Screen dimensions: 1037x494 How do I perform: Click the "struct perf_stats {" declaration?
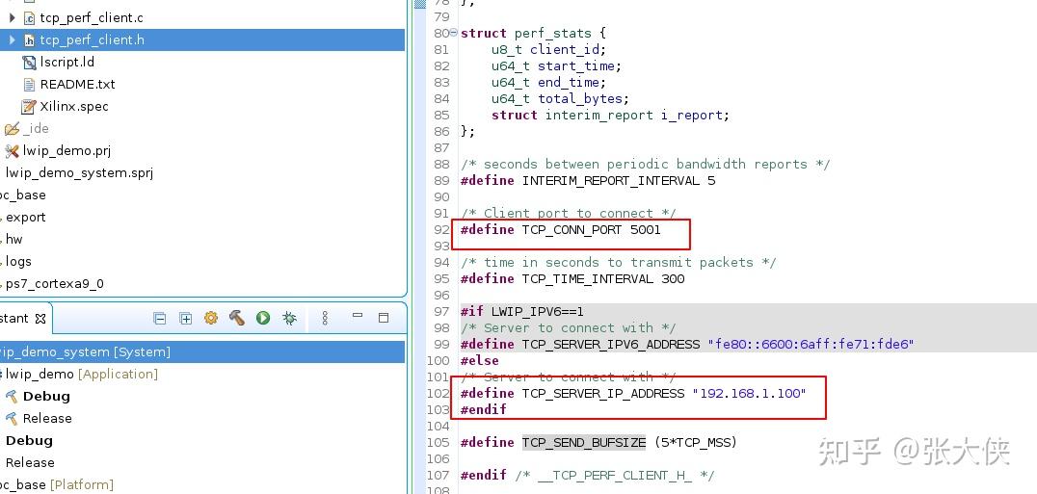click(533, 33)
